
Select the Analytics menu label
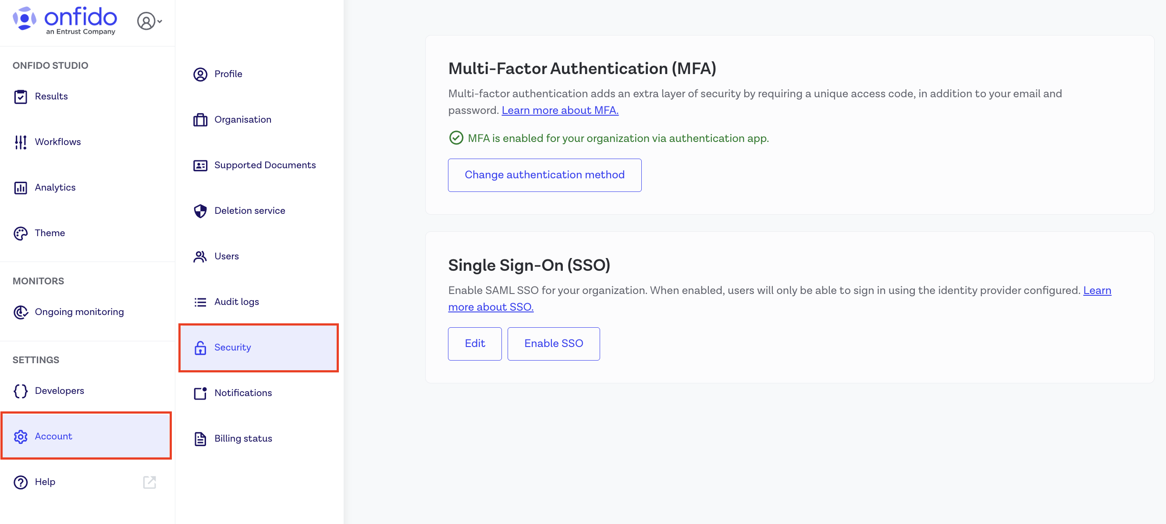[55, 188]
